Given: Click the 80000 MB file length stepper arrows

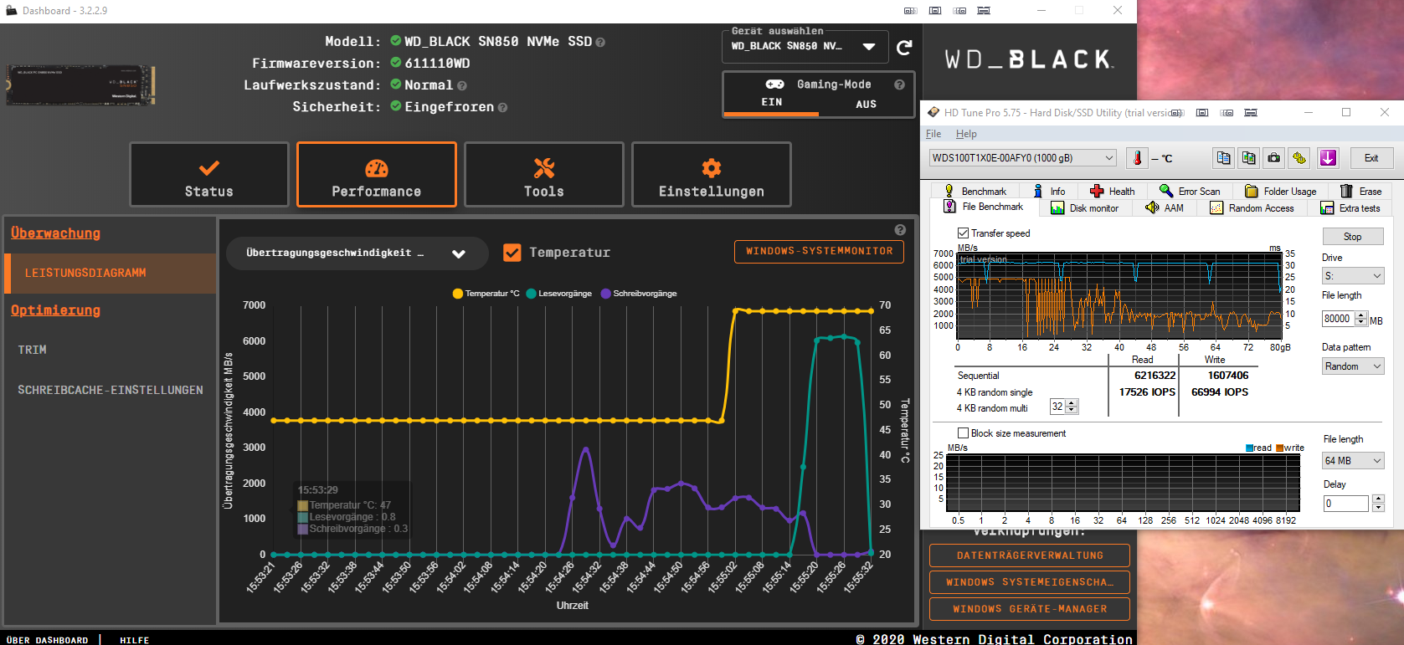Looking at the screenshot, I should [x=1361, y=319].
